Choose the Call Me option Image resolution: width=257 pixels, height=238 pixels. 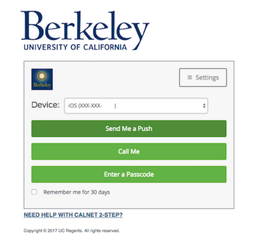pos(128,151)
